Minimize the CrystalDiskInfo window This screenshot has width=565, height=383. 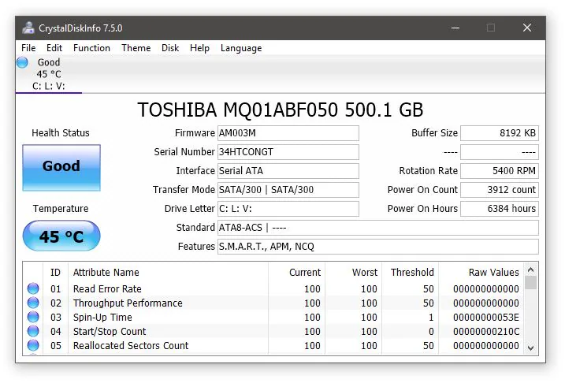[455, 28]
